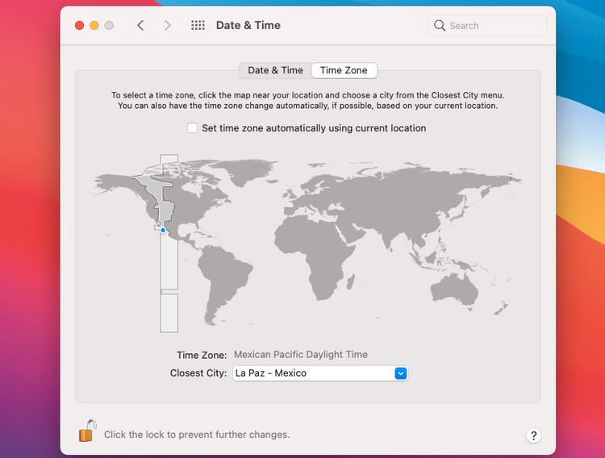The width and height of the screenshot is (605, 458).
Task: Click the magnifying glass search icon
Action: point(440,26)
